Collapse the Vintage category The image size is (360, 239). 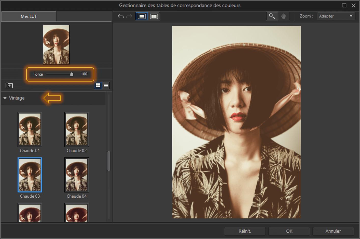coord(5,98)
